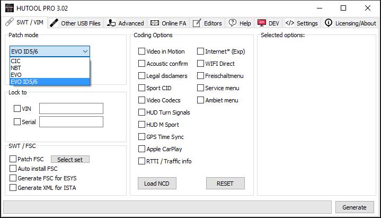This screenshot has width=381, height=218.
Task: Click the DEV tab red icon
Action: tap(261, 23)
